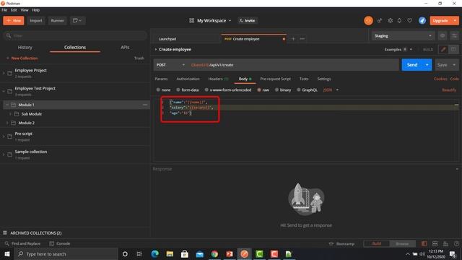Open the Authorization tab
Viewport: 462px width, 260px height.
(188, 79)
